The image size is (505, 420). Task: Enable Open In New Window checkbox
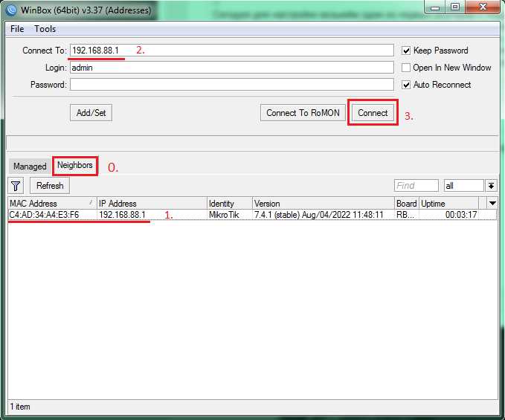(406, 68)
